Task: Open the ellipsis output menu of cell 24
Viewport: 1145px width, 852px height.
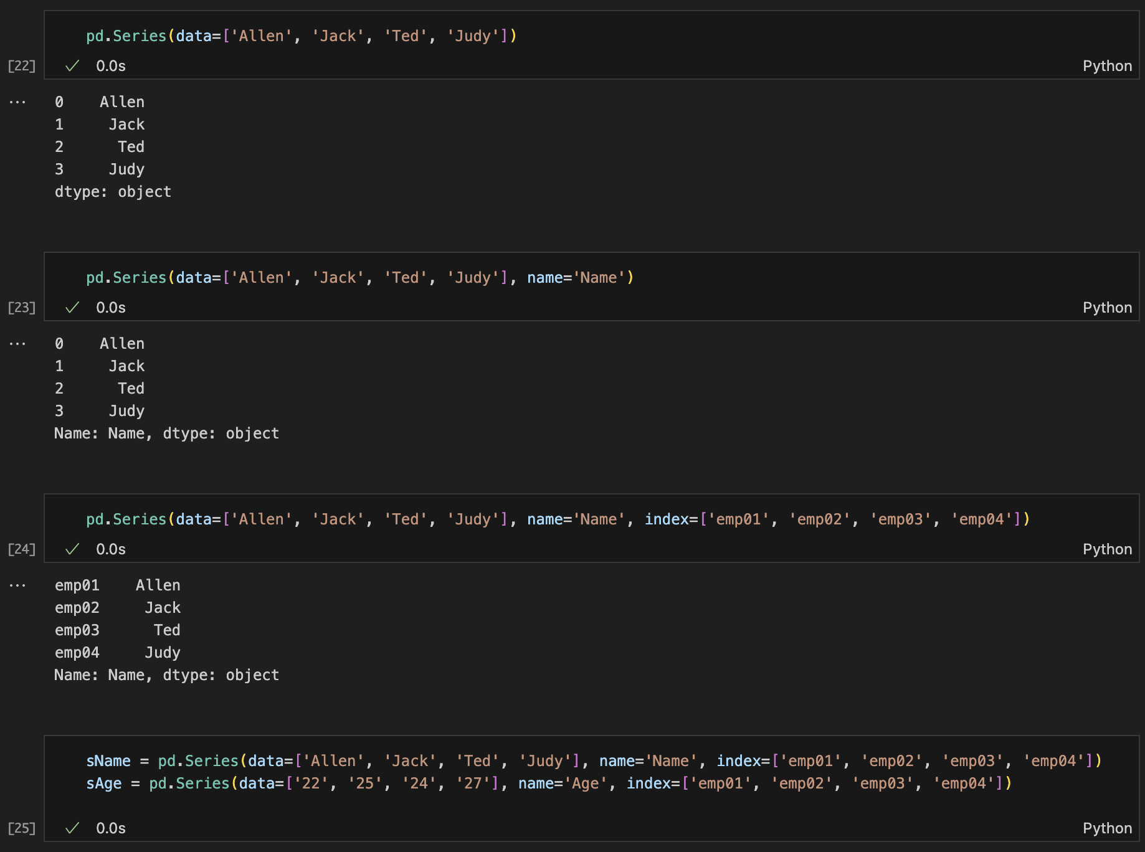Action: pyautogui.click(x=17, y=585)
